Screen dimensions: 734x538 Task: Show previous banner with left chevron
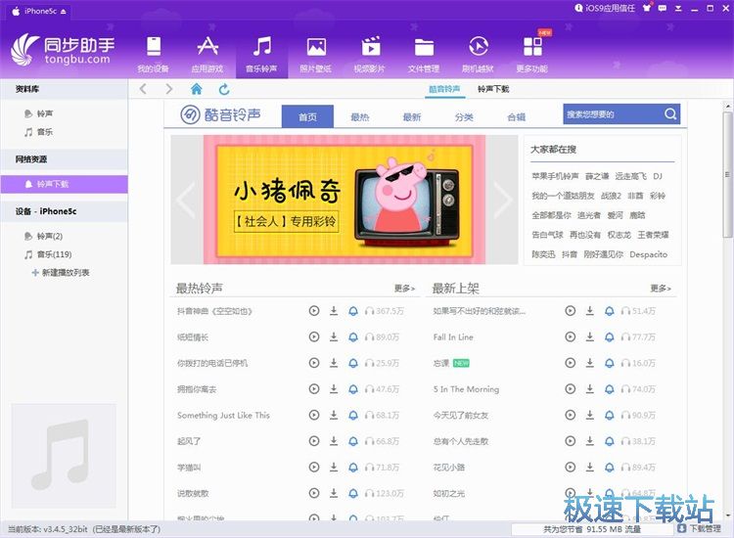tap(186, 200)
